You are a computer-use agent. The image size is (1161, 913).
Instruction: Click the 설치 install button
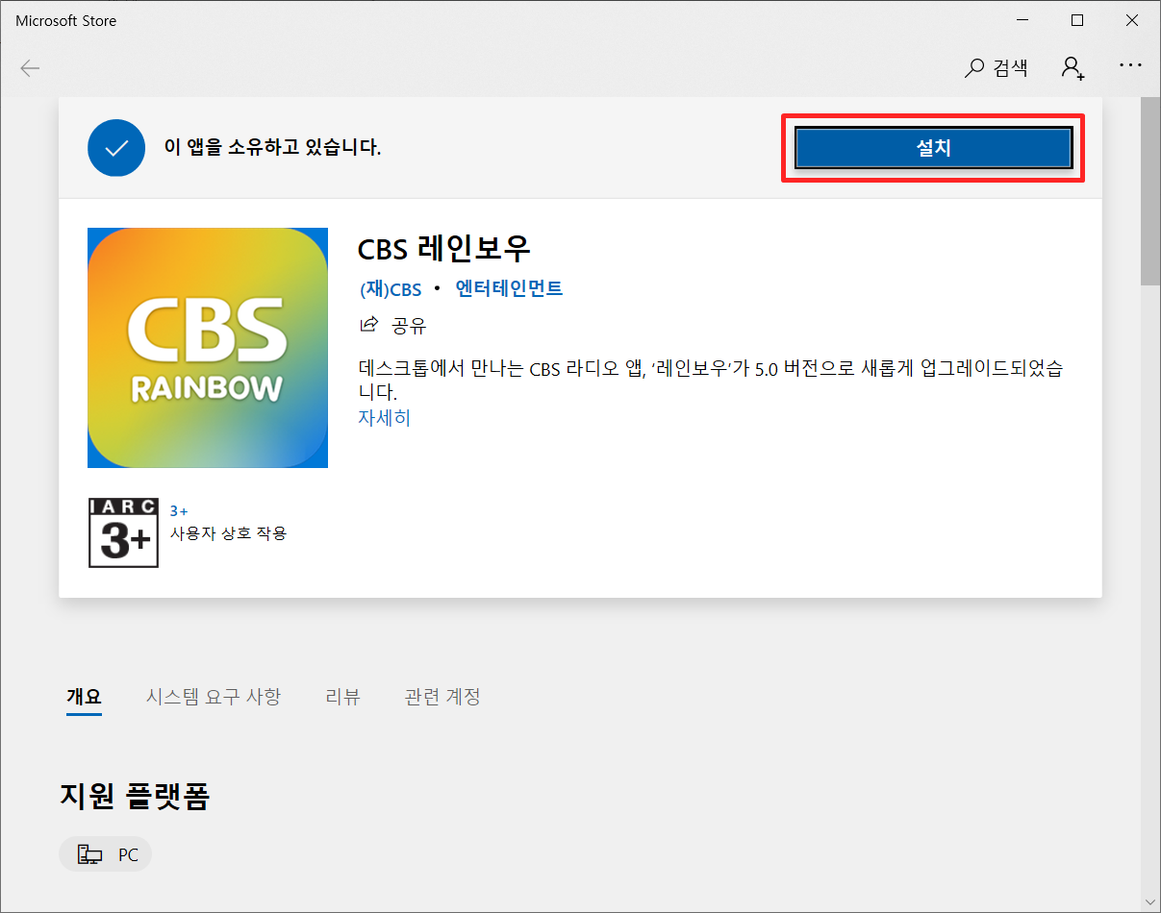pyautogui.click(x=933, y=148)
